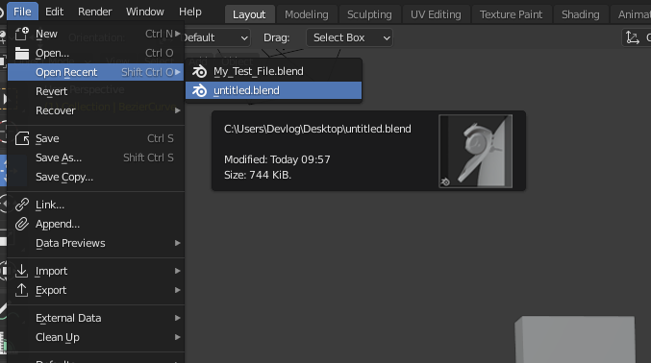Click the Modified: Today 09:57 text

coord(277,159)
